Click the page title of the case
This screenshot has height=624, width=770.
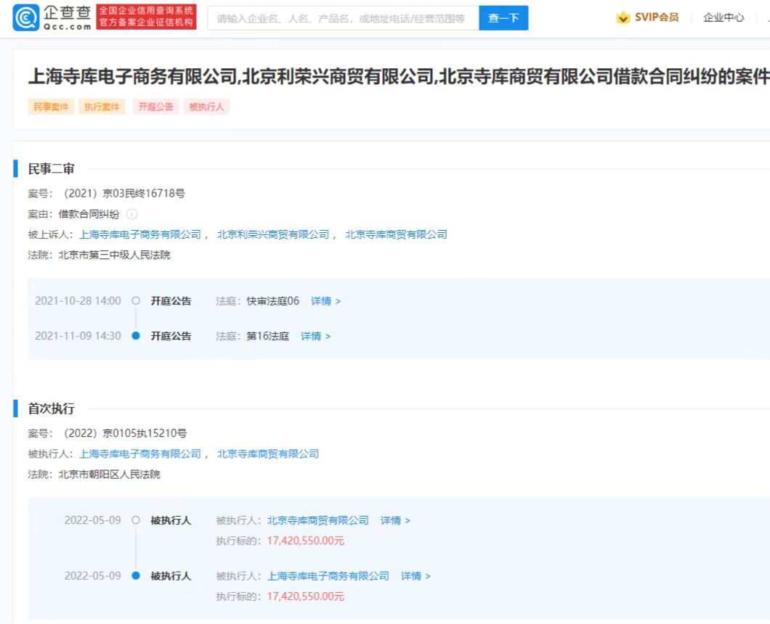(398, 76)
